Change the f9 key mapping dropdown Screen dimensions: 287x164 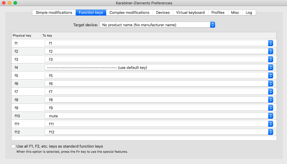tap(159, 108)
